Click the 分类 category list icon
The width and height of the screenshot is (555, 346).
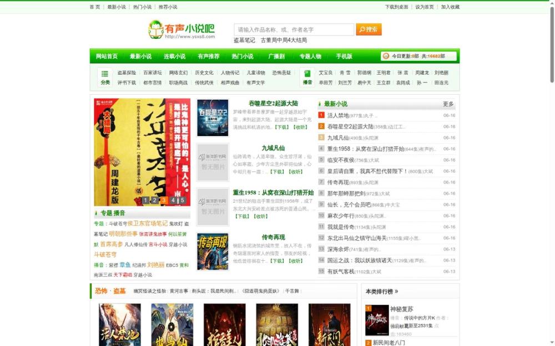click(x=105, y=77)
